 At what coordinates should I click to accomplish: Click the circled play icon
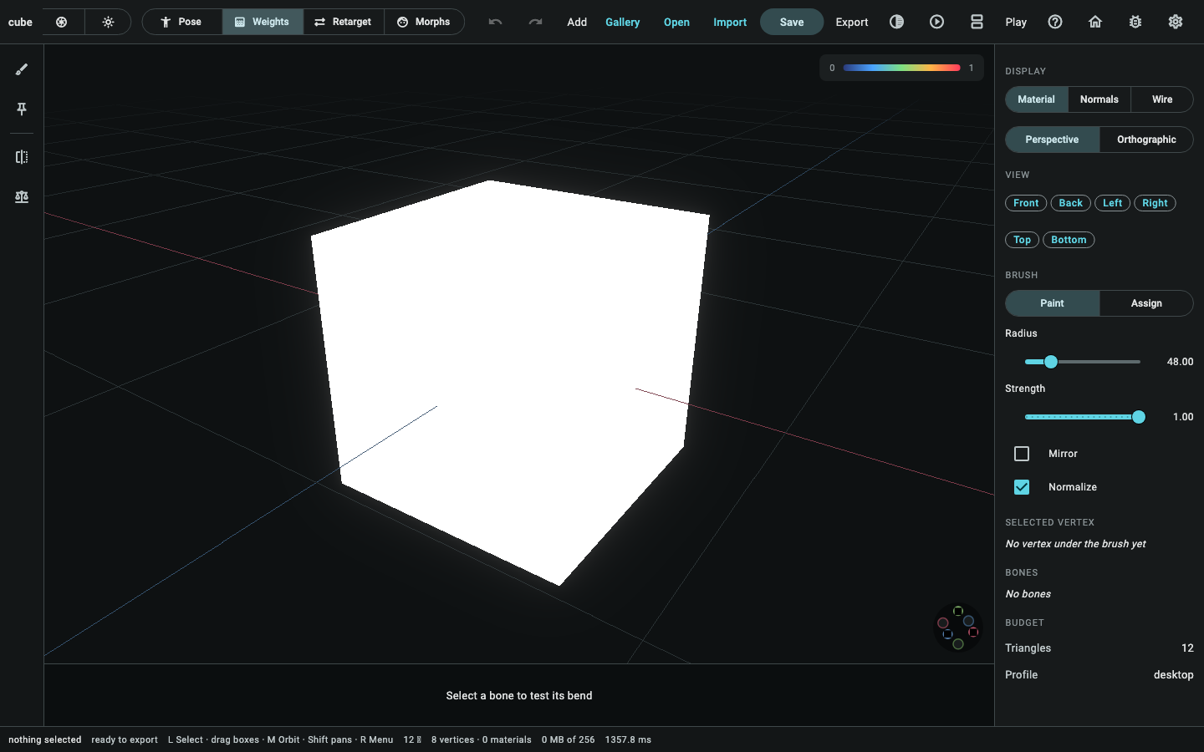point(936,22)
